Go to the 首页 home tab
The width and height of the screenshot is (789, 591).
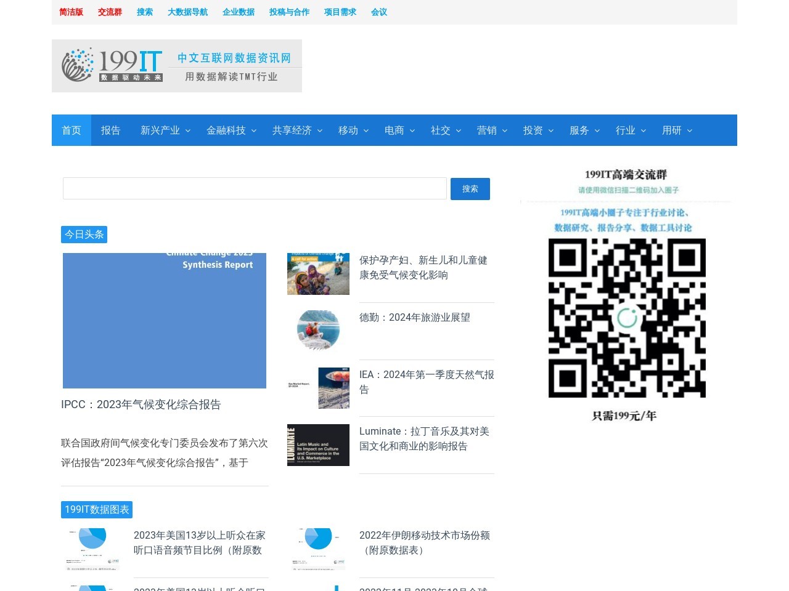pyautogui.click(x=72, y=131)
